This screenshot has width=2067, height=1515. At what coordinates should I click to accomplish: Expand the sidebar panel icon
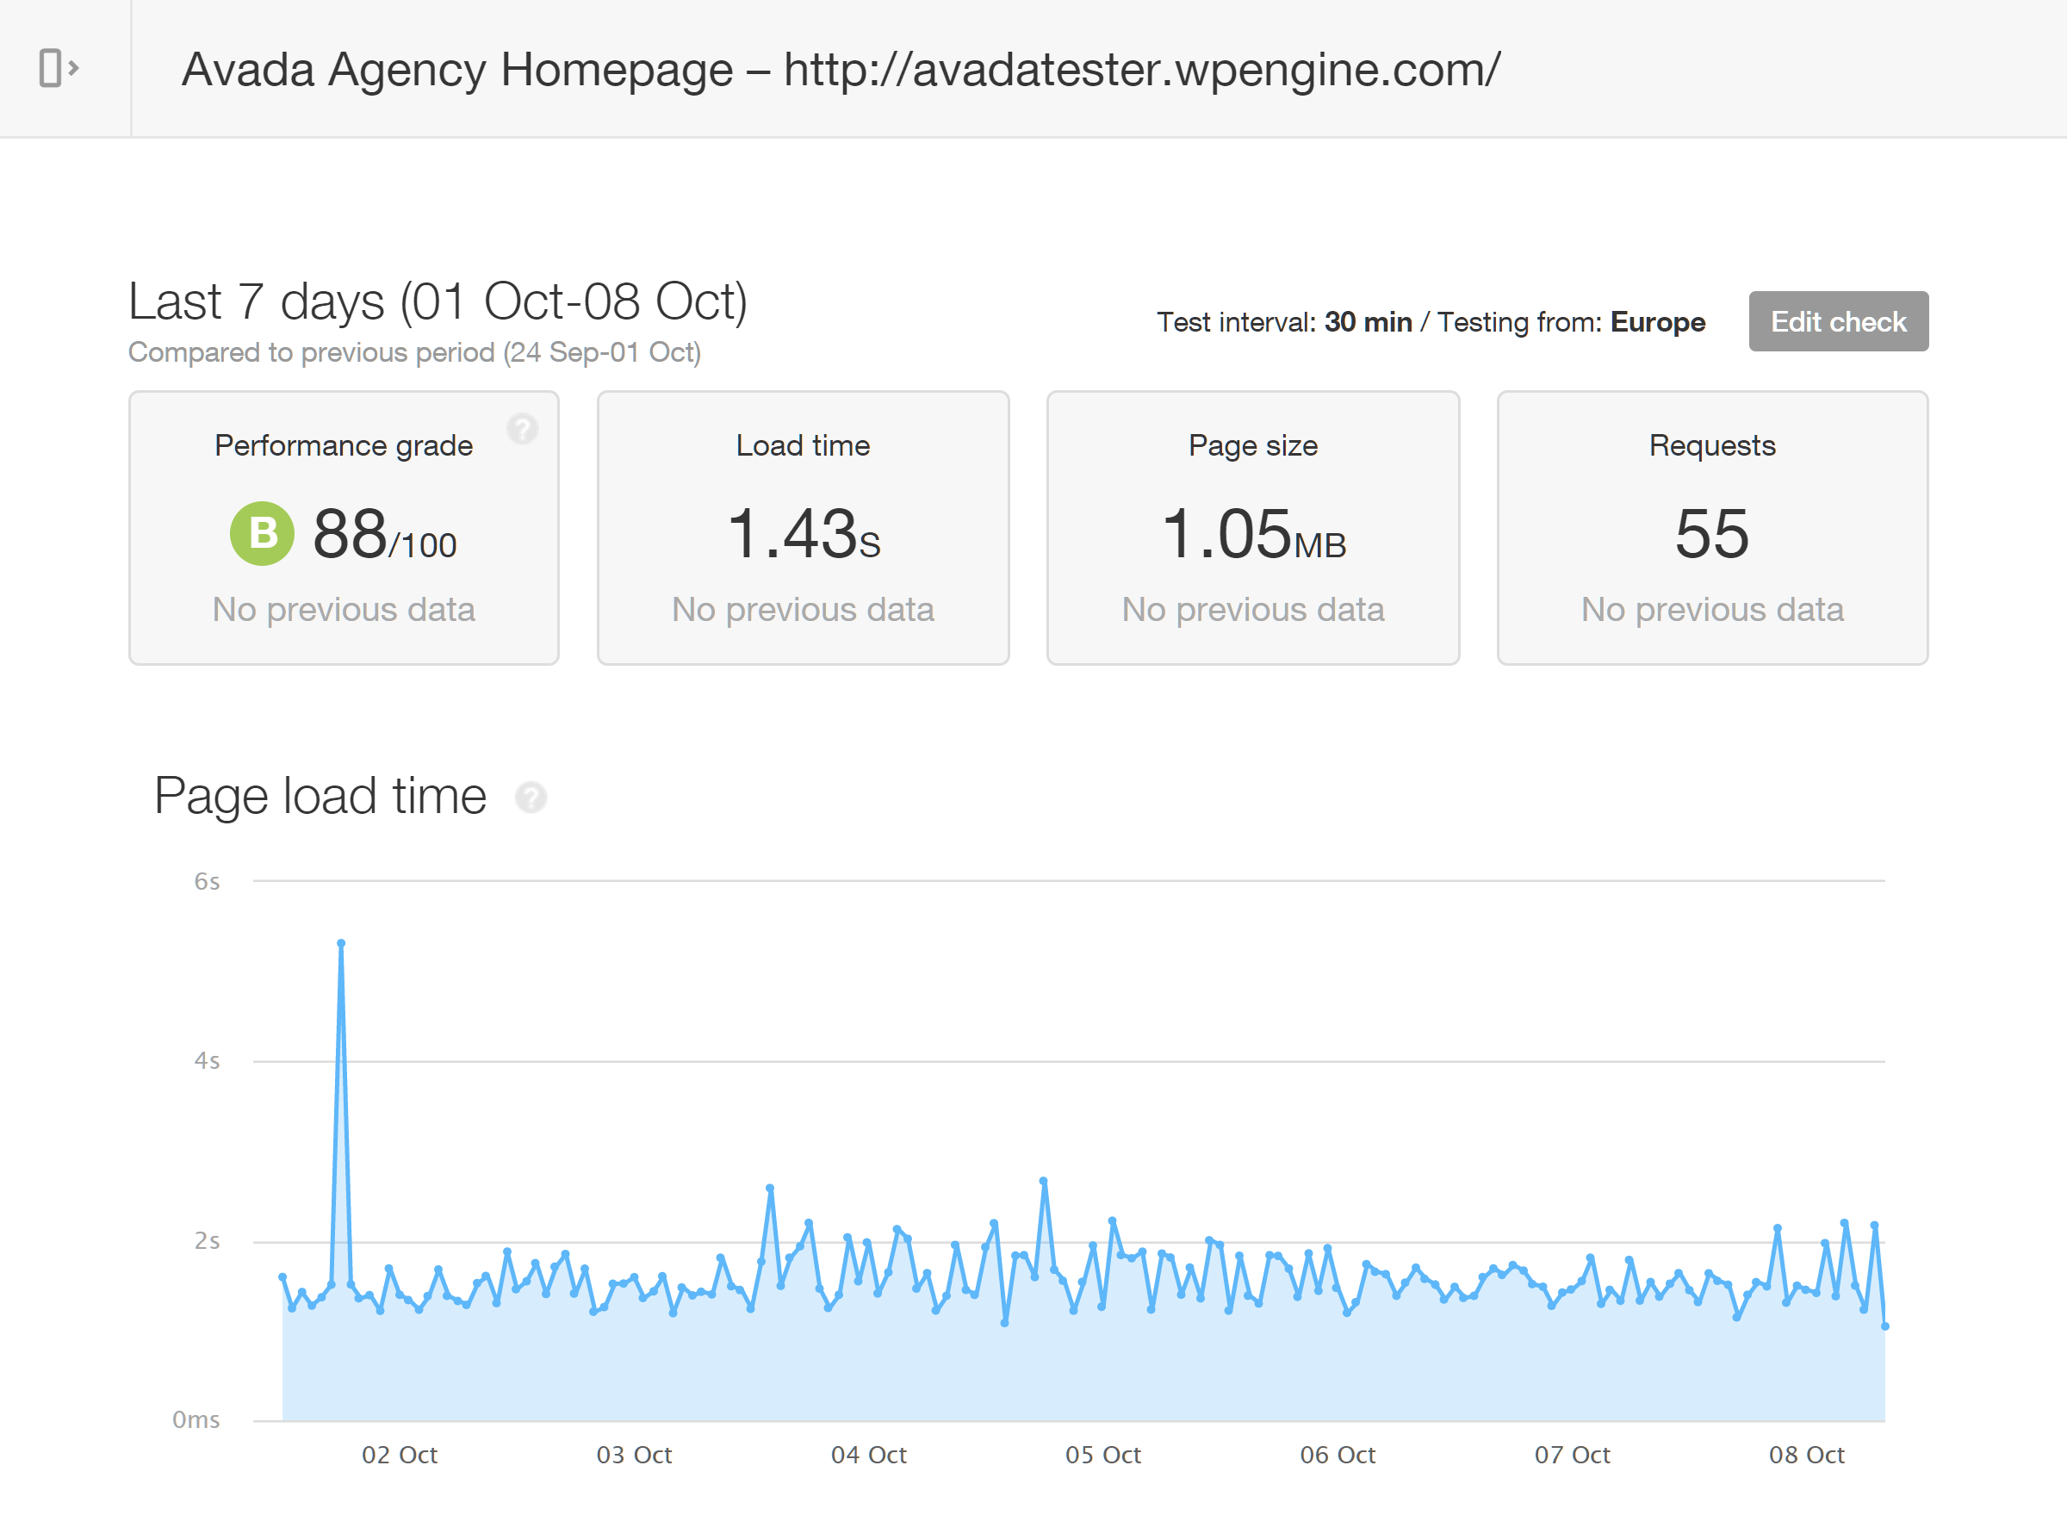point(59,68)
